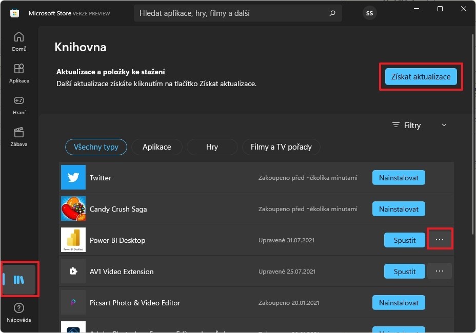Show only Filmy a TV pořady
The image size is (476, 333).
281,147
